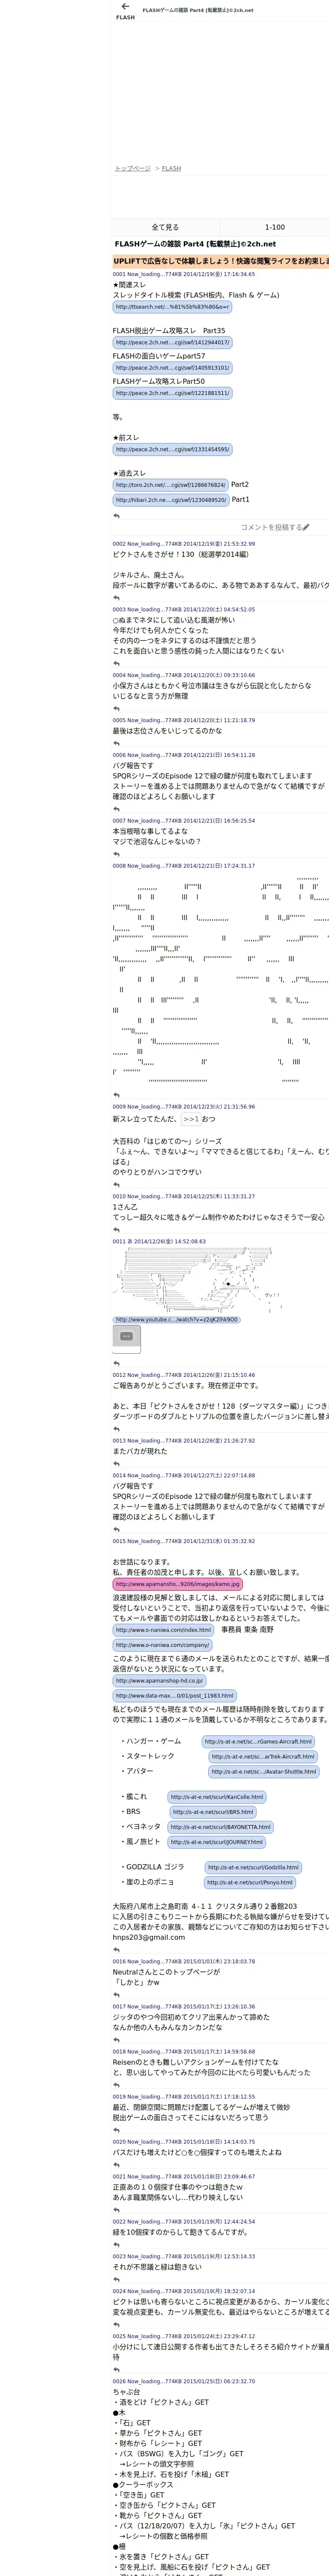
Task: Click the hnps203@gmail.com email text
Action: pyautogui.click(x=149, y=1937)
